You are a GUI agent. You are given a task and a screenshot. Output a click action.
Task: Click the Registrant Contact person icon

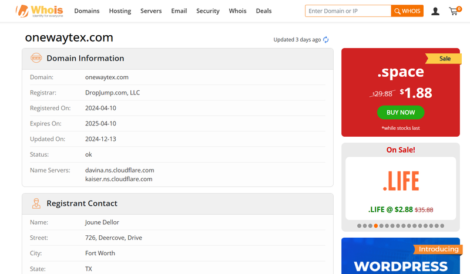[36, 204]
